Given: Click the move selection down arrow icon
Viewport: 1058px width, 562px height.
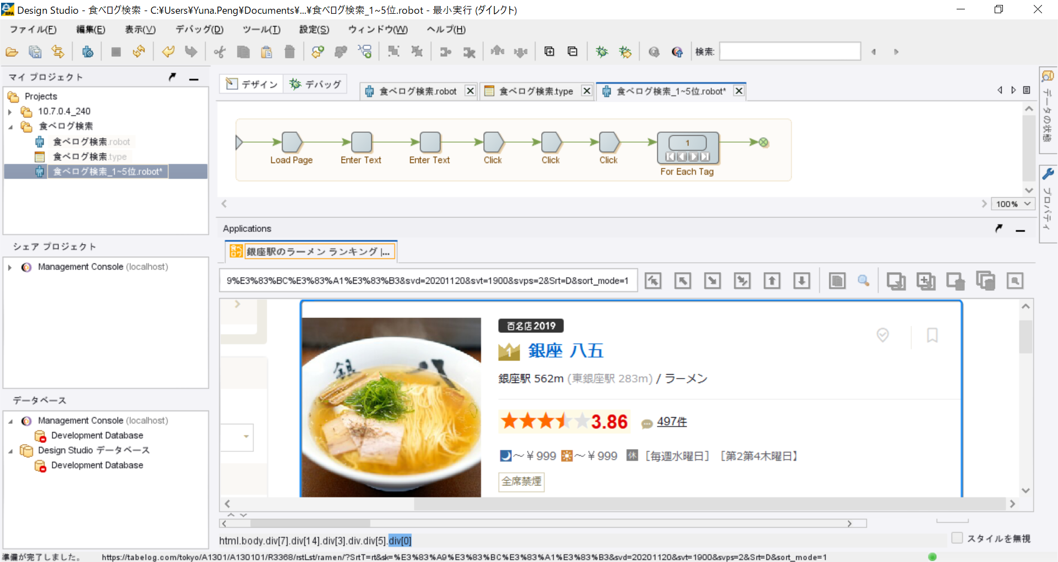Looking at the screenshot, I should point(802,281).
